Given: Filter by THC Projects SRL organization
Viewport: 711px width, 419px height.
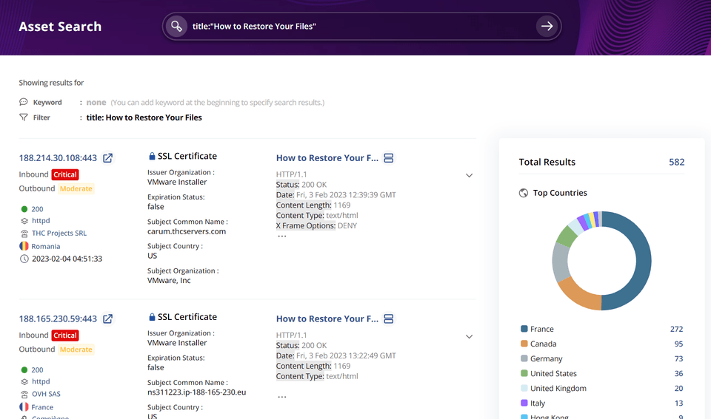Looking at the screenshot, I should point(59,233).
